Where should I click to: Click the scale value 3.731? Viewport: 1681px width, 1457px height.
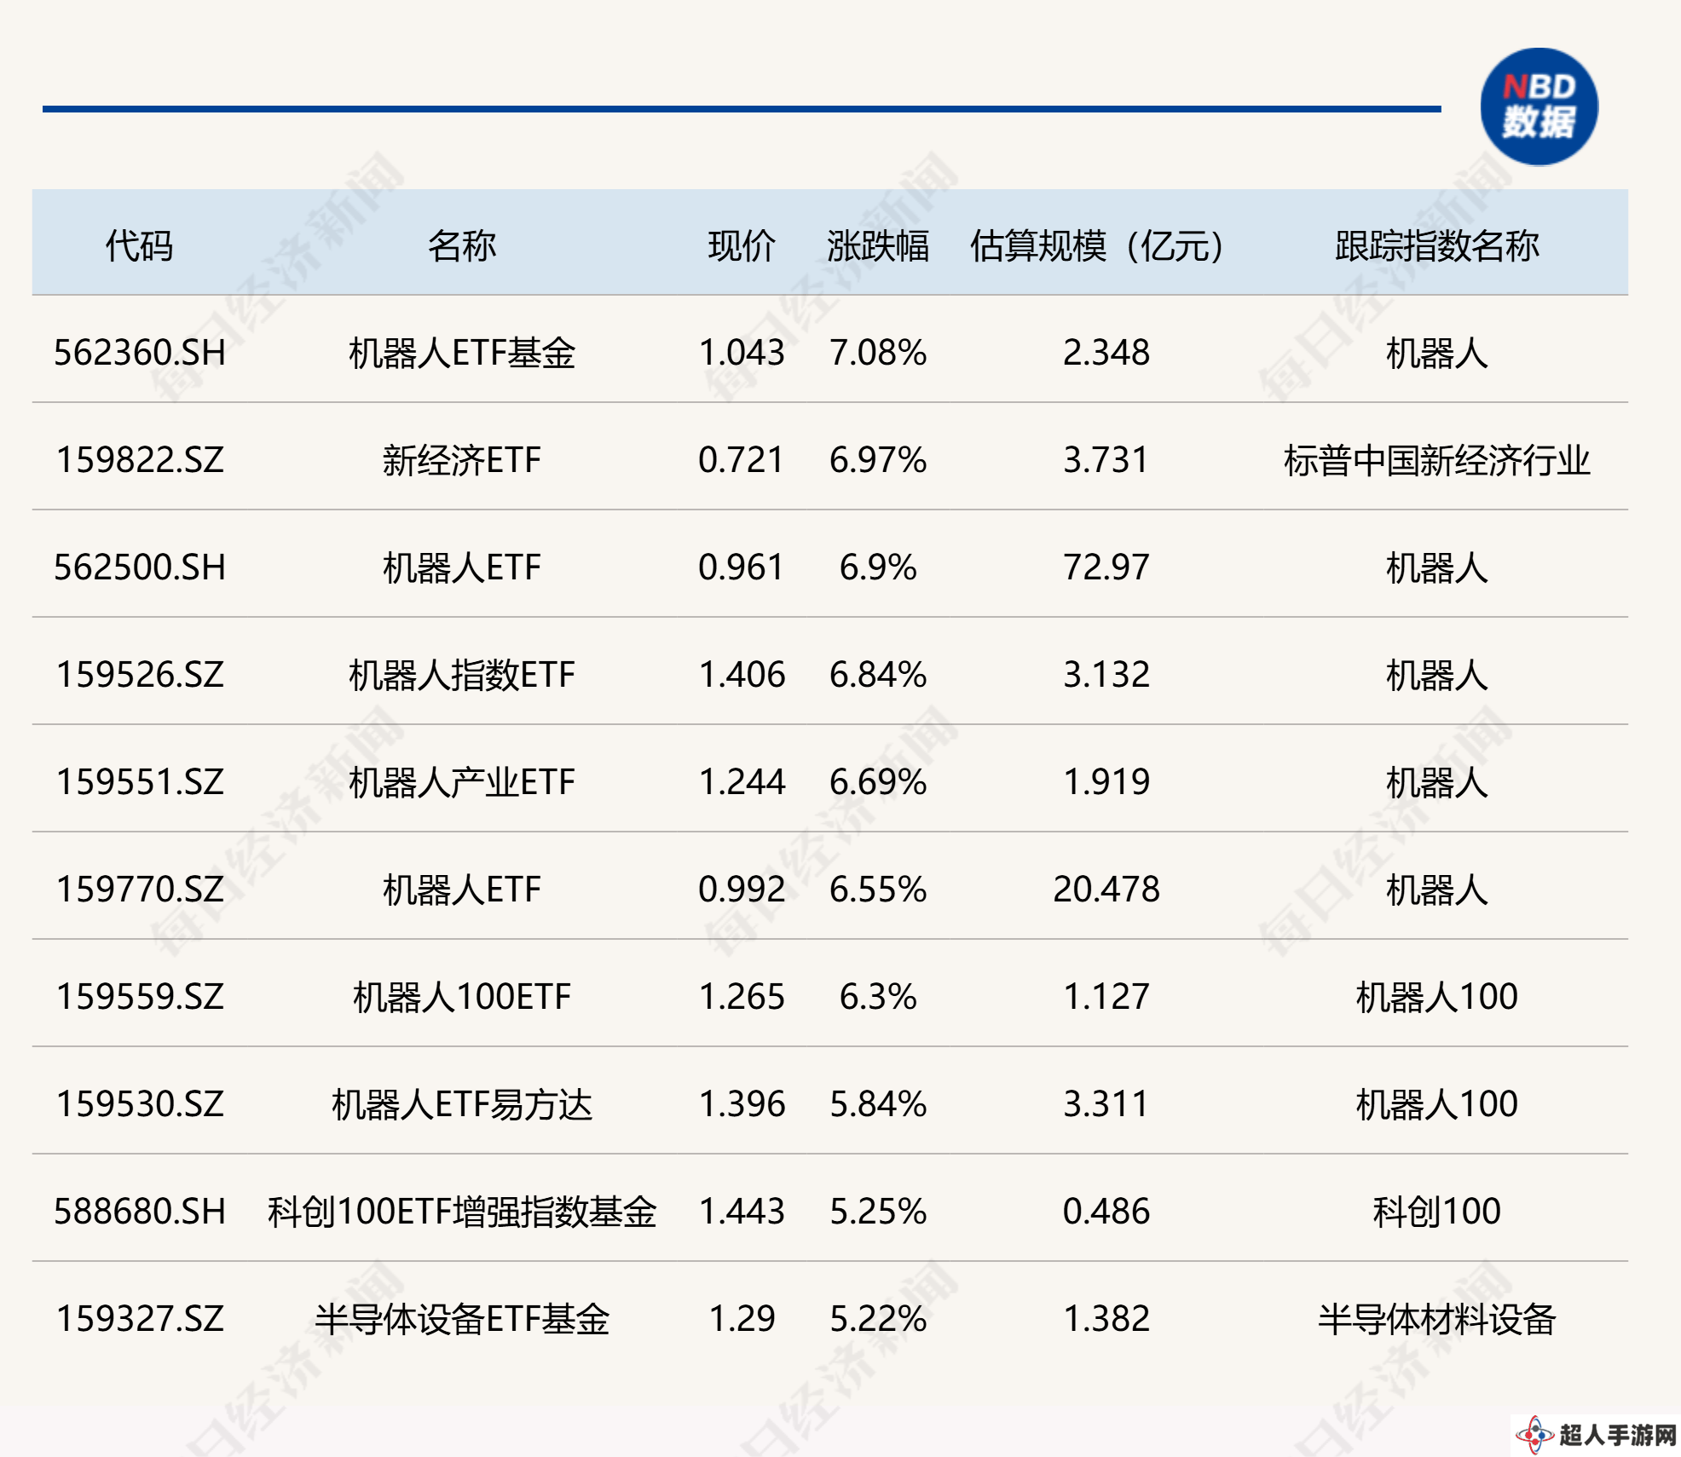click(x=1106, y=460)
